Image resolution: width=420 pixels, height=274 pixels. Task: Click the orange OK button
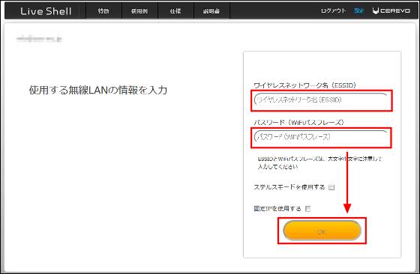click(322, 231)
